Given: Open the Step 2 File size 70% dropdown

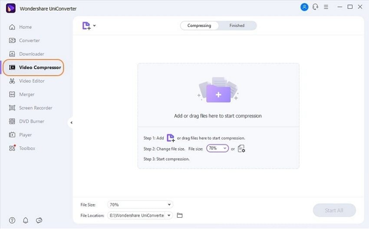Looking at the screenshot, I should pyautogui.click(x=217, y=148).
